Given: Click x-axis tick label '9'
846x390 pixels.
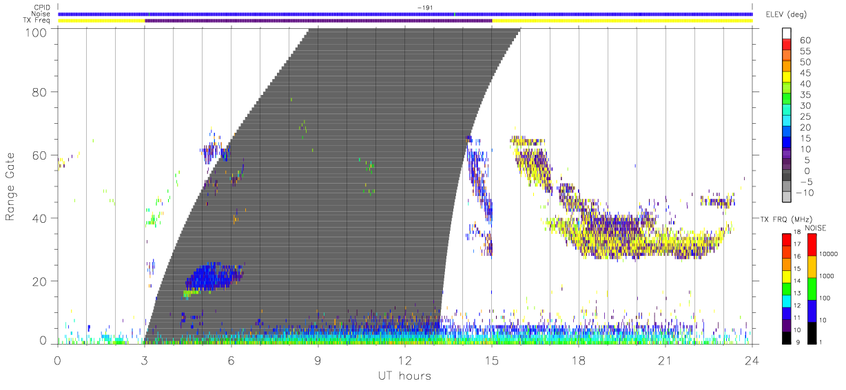Looking at the screenshot, I should 318,360.
